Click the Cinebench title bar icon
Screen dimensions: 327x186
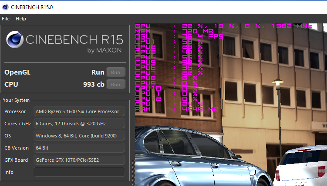coord(5,7)
